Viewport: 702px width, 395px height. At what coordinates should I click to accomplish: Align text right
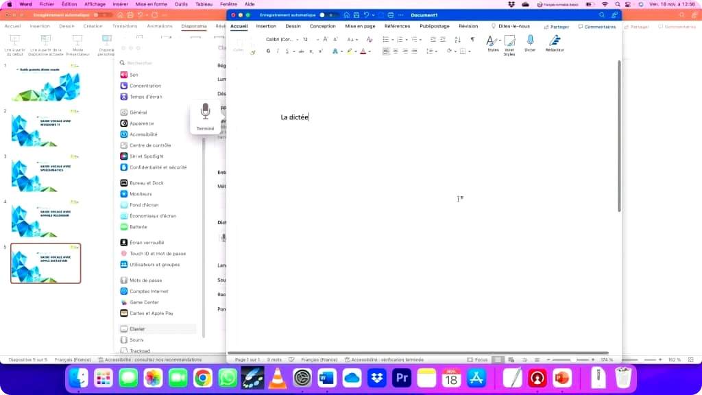[405, 51]
